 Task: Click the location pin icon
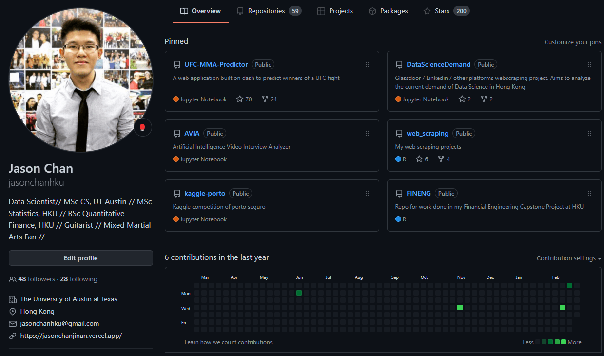point(13,311)
